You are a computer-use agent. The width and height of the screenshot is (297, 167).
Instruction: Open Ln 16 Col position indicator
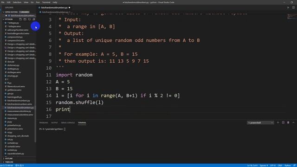(252, 166)
